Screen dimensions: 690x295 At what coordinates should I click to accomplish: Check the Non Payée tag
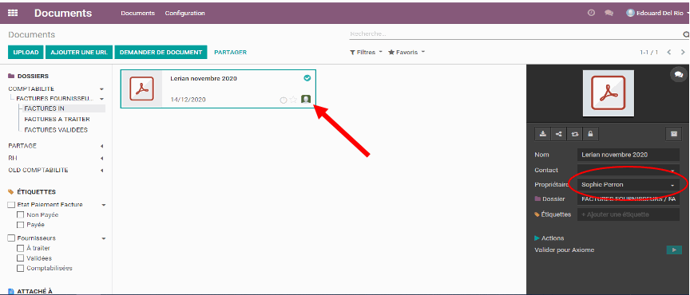20,215
